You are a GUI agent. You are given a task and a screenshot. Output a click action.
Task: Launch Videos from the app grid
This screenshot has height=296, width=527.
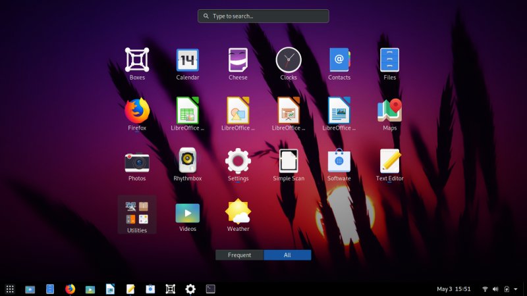188,217
